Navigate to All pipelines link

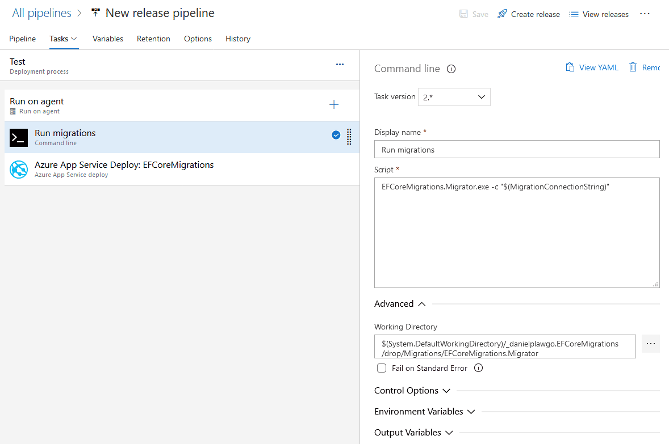pyautogui.click(x=42, y=13)
